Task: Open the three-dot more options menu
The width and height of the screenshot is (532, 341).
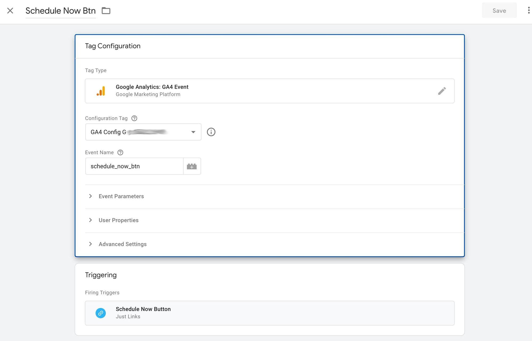Action: click(x=529, y=10)
